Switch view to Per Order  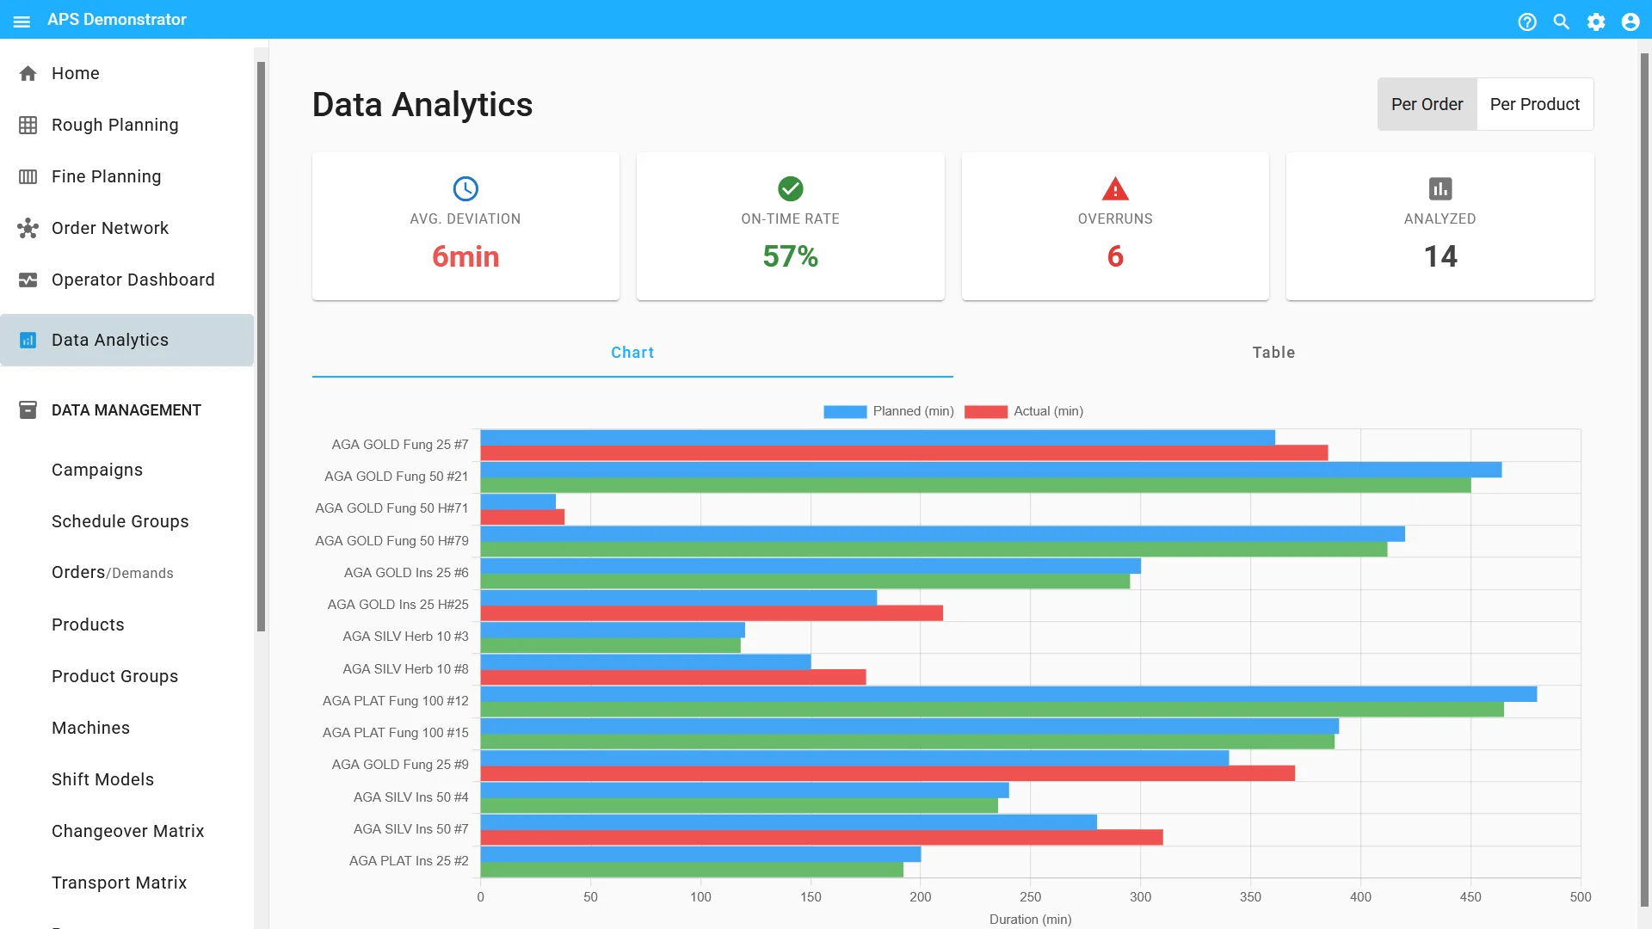pos(1427,104)
